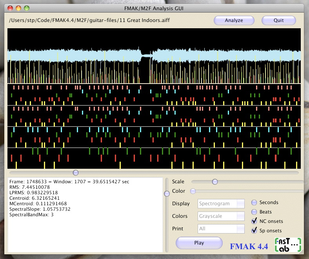Start playback with the Play button
The width and height of the screenshot is (309, 259).
tap(199, 243)
